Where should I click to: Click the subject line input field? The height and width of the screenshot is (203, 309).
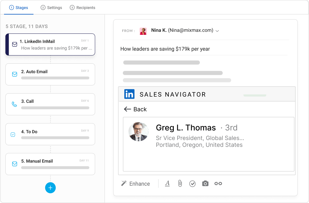[204, 49]
